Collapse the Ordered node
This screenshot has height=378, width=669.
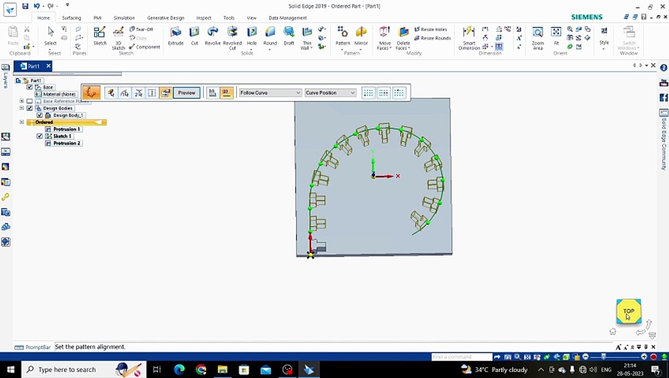(22, 122)
